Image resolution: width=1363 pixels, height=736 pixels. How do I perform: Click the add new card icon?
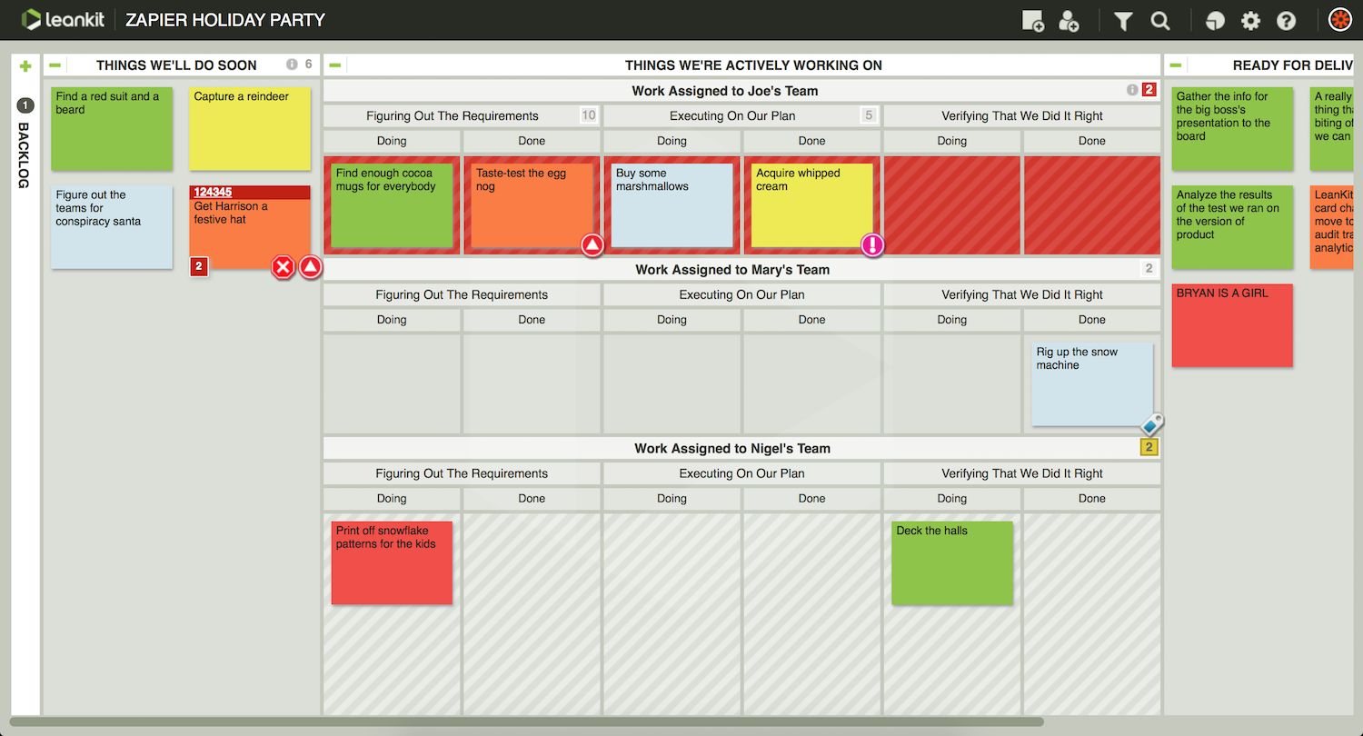[x=1033, y=21]
